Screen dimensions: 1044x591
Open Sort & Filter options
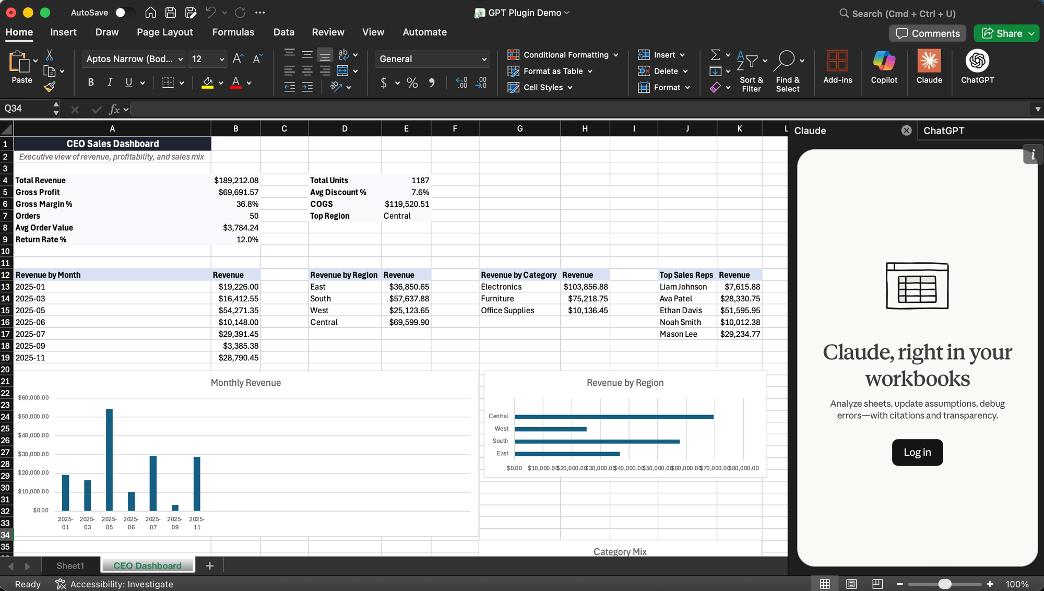click(751, 72)
